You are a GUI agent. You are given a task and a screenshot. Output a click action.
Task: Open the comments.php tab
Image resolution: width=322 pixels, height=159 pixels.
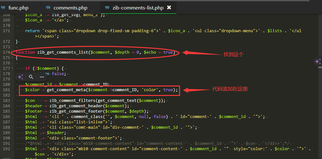[70, 8]
